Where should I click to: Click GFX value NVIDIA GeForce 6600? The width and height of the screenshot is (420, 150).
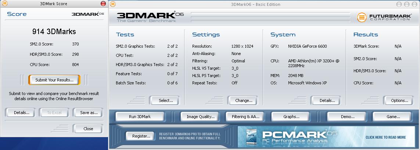[308, 46]
